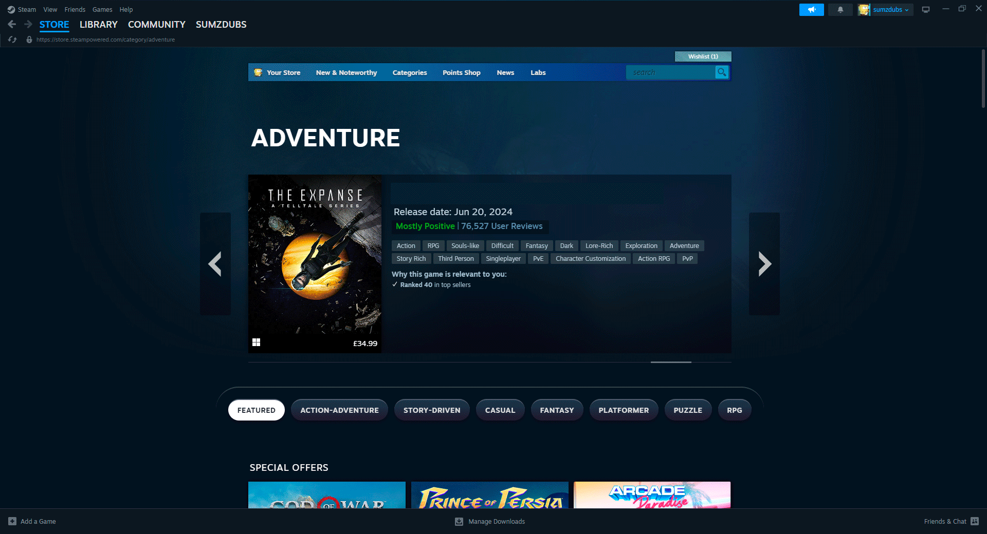Reload the store page
The height and width of the screenshot is (534, 987).
pyautogui.click(x=12, y=40)
